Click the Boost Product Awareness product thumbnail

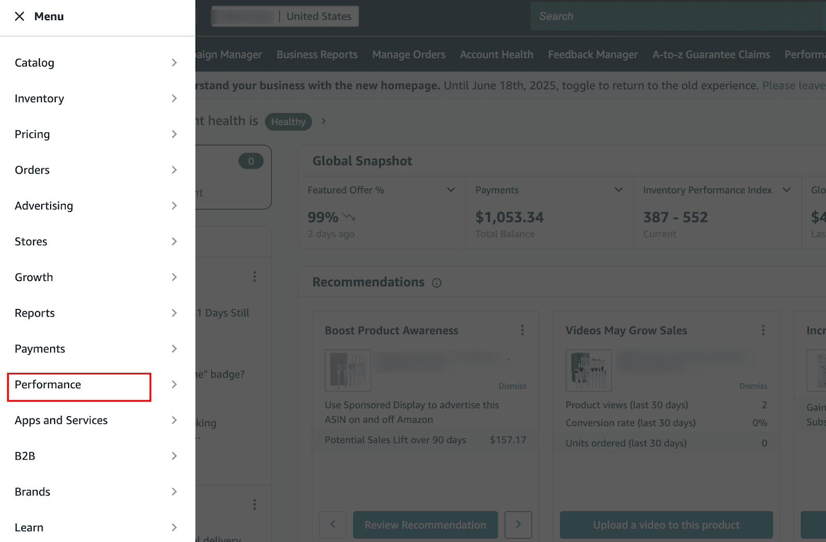(348, 370)
